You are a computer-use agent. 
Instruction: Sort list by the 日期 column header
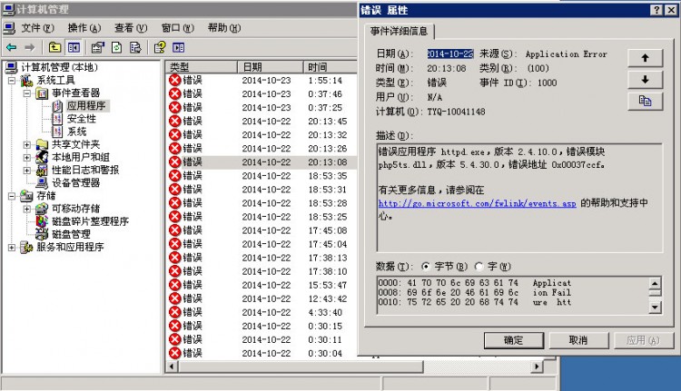tap(271, 67)
